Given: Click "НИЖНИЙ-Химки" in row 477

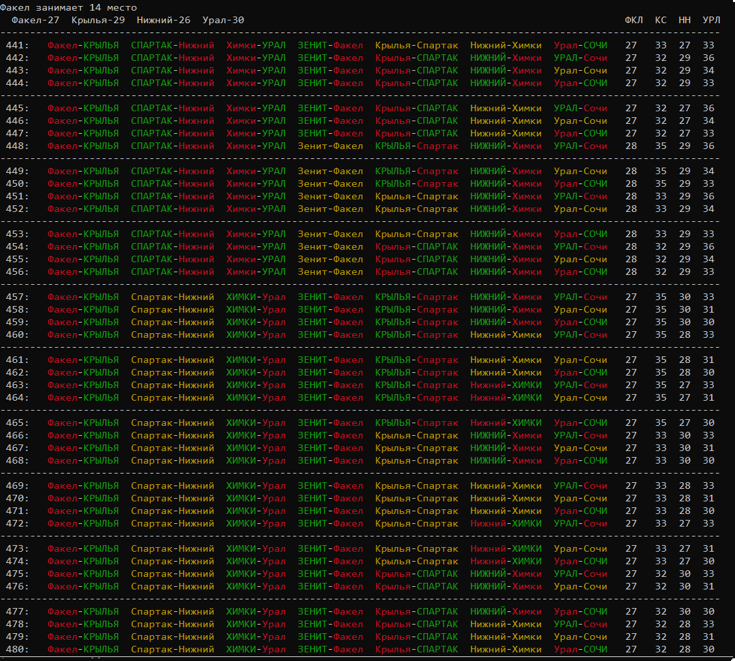Looking at the screenshot, I should pyautogui.click(x=506, y=612).
